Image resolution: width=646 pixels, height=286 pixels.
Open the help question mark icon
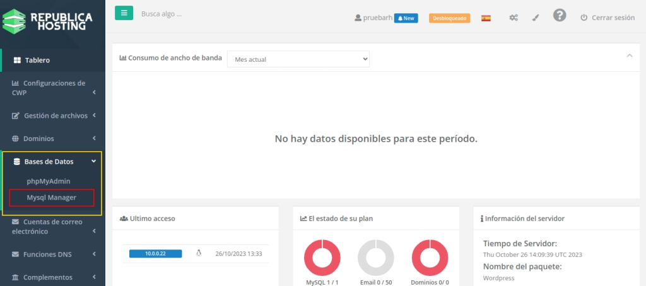click(560, 16)
